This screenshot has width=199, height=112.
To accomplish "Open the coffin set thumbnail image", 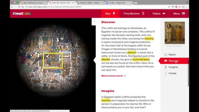I will (175, 33).
